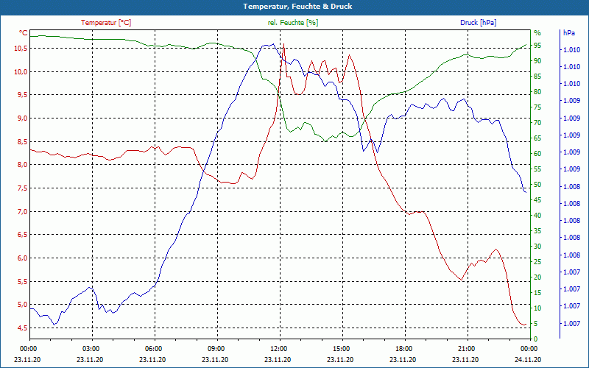Click the 30 humidity axis value

[537, 247]
